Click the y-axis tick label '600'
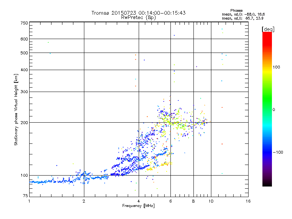292x219 pixels. point(24,39)
